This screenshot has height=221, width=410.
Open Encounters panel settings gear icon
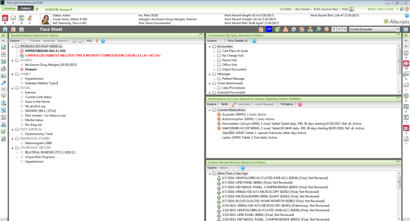point(254,41)
